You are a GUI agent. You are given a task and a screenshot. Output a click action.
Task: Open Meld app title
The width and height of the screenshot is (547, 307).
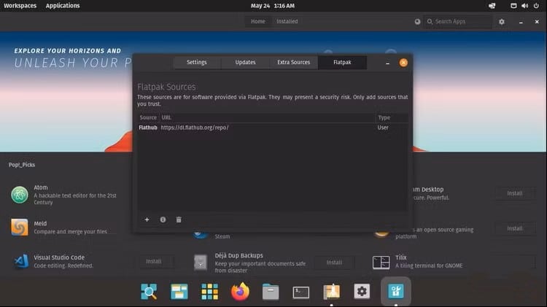40,223
